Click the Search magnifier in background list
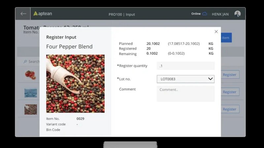The width and height of the screenshot is (264, 148). tap(25, 62)
